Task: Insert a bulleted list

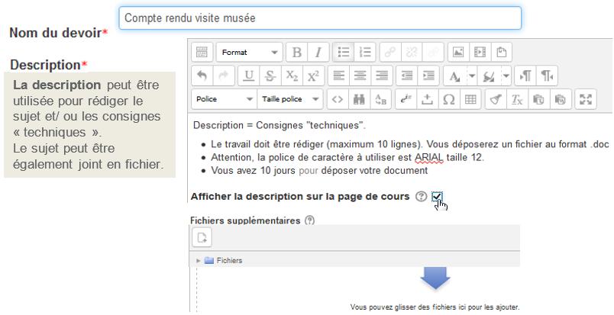Action: pyautogui.click(x=344, y=53)
